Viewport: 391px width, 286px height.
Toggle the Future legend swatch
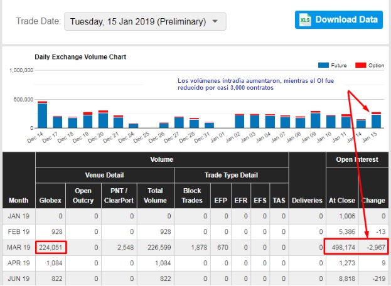pos(323,65)
